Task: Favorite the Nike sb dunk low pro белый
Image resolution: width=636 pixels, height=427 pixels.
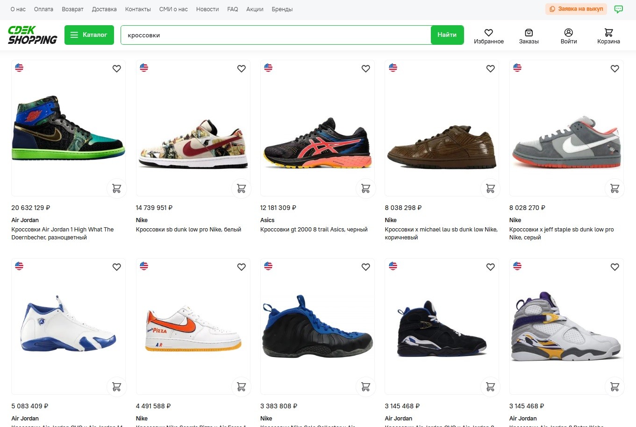Action: (x=241, y=69)
